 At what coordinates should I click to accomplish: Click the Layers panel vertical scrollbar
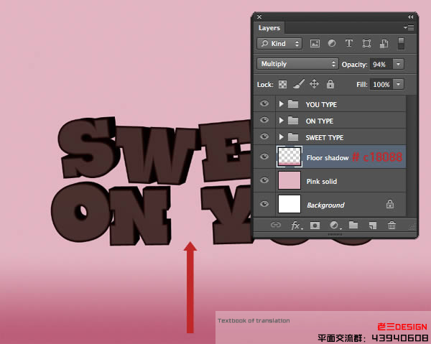pyautogui.click(x=411, y=156)
